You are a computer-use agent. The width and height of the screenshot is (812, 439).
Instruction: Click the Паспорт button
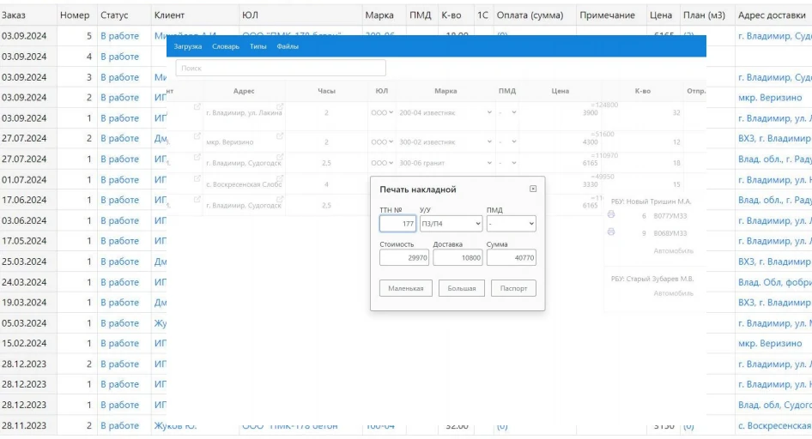point(513,289)
